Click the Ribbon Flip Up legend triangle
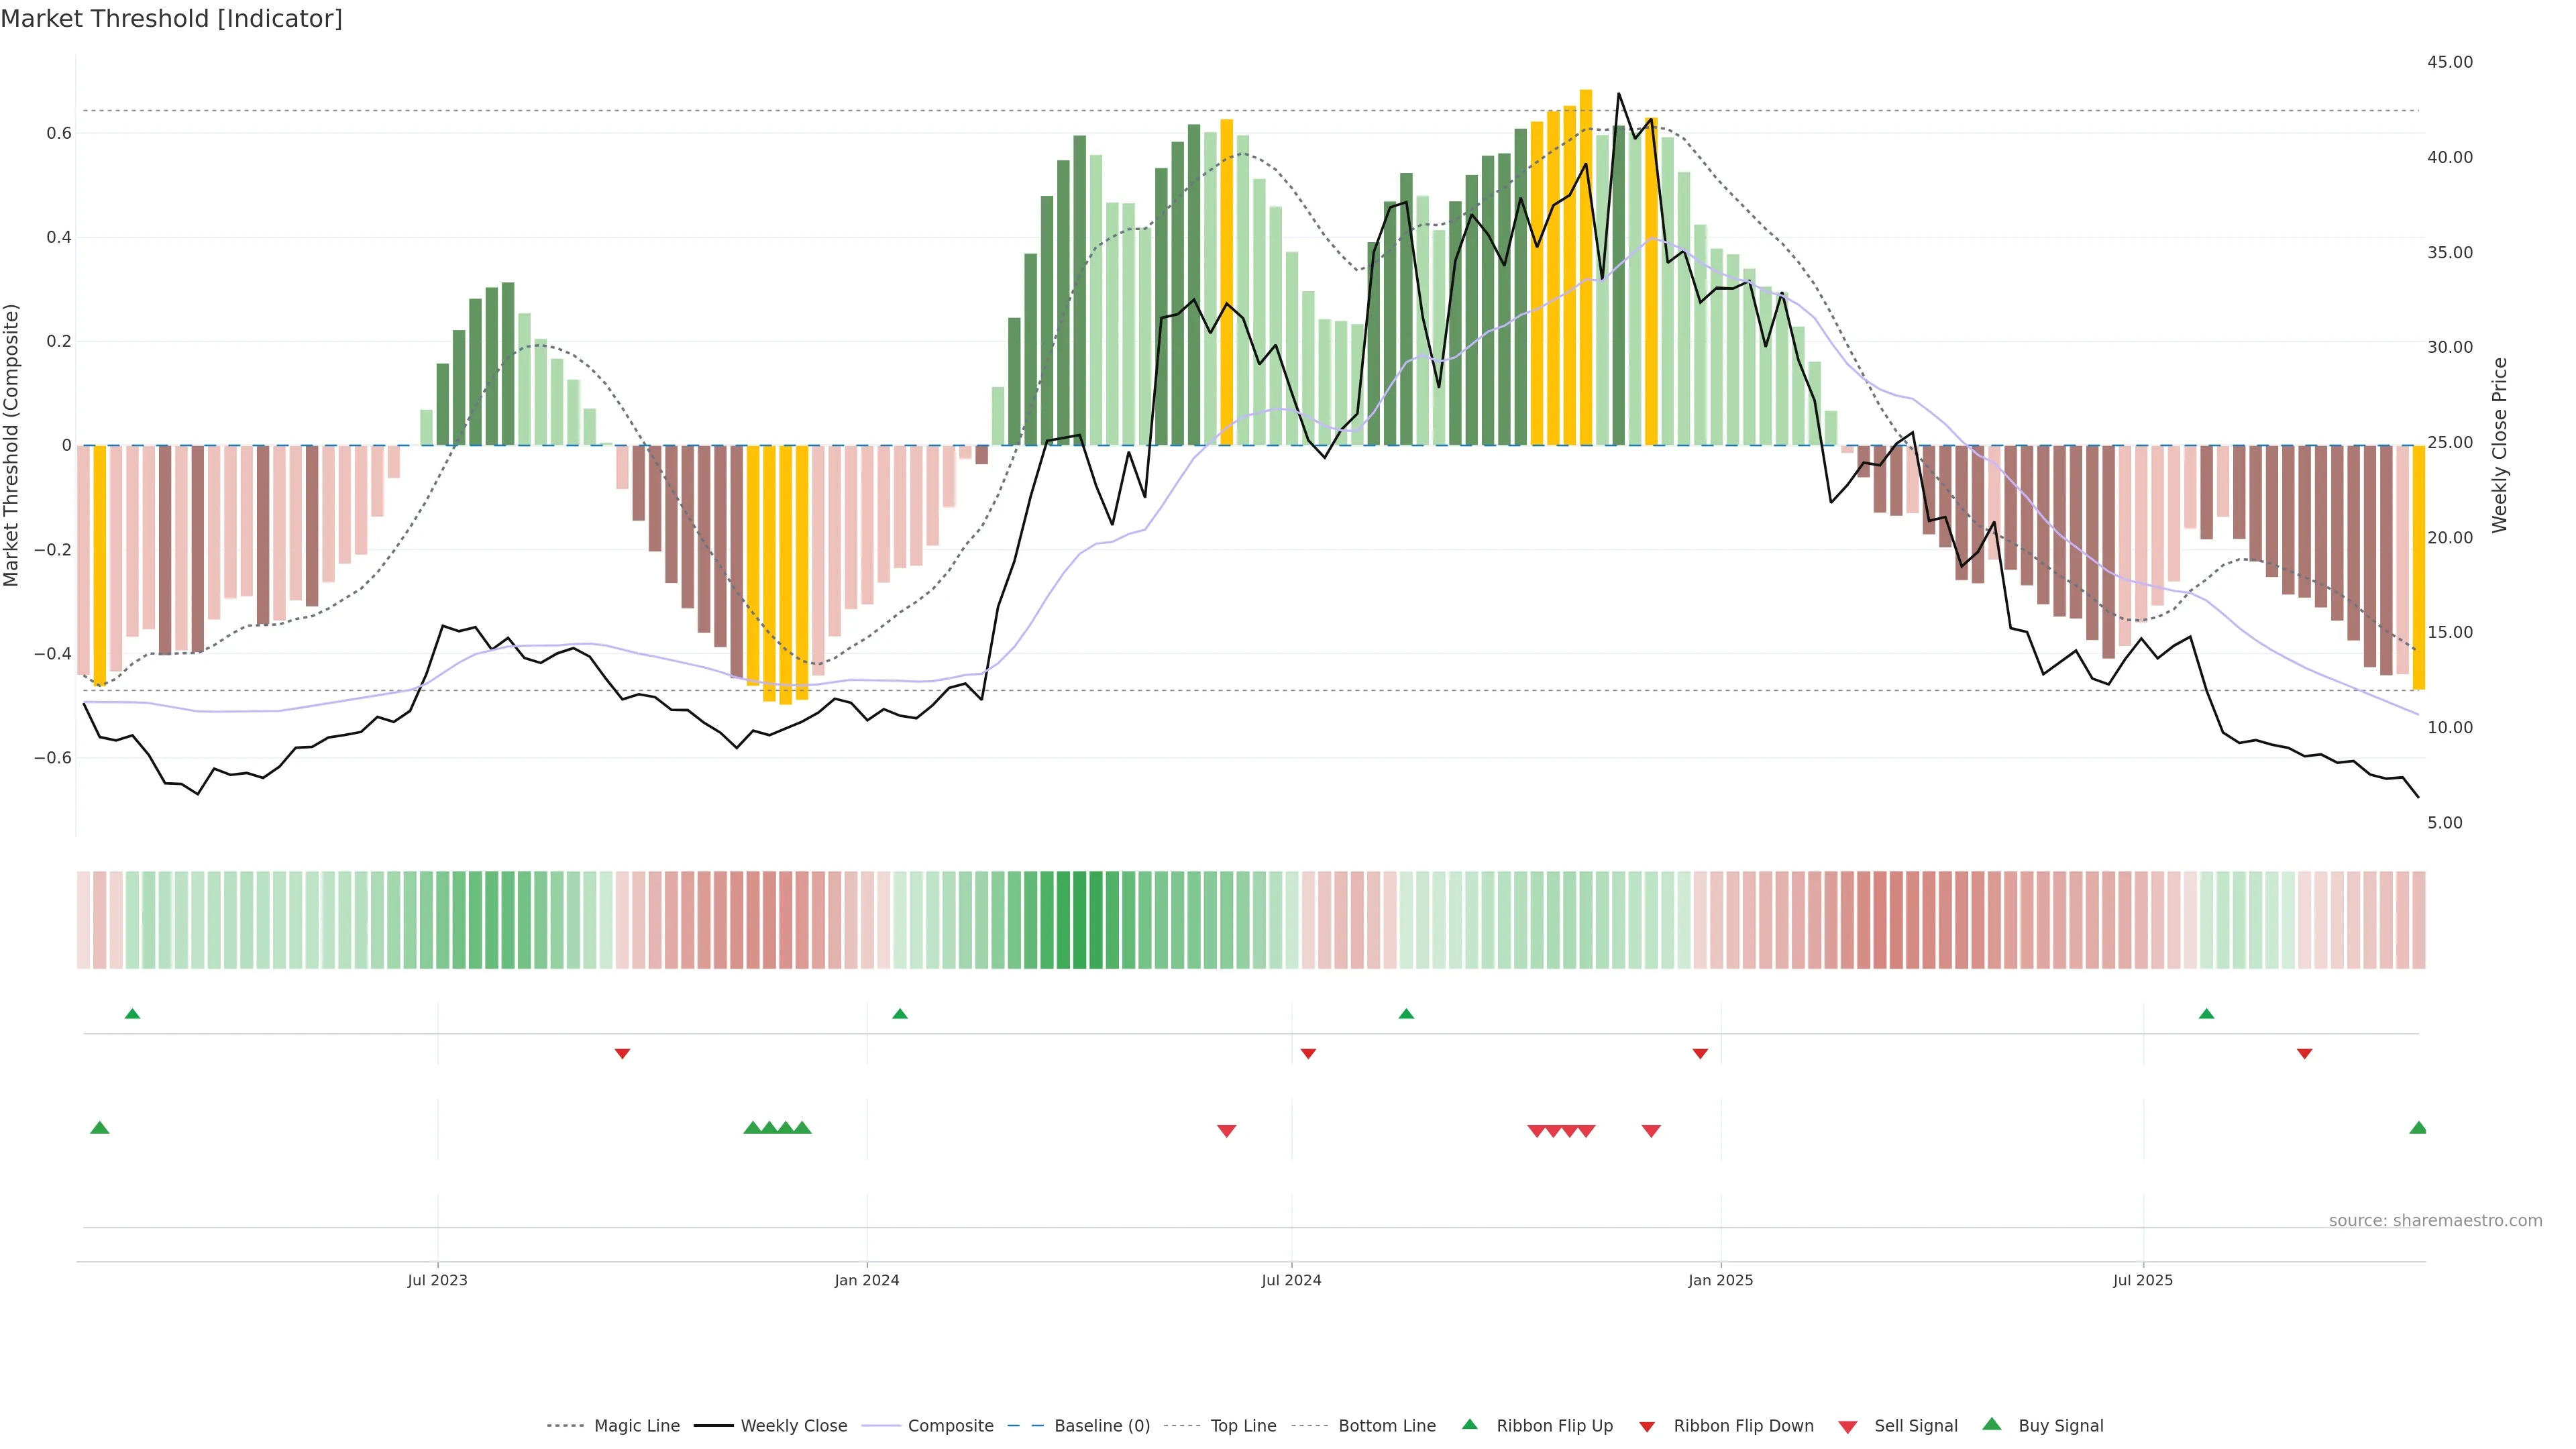The image size is (2576, 1449). [x=1469, y=1424]
